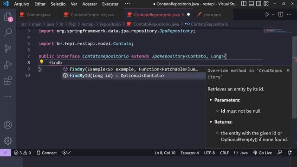Click the Connect database status item

click(46, 153)
